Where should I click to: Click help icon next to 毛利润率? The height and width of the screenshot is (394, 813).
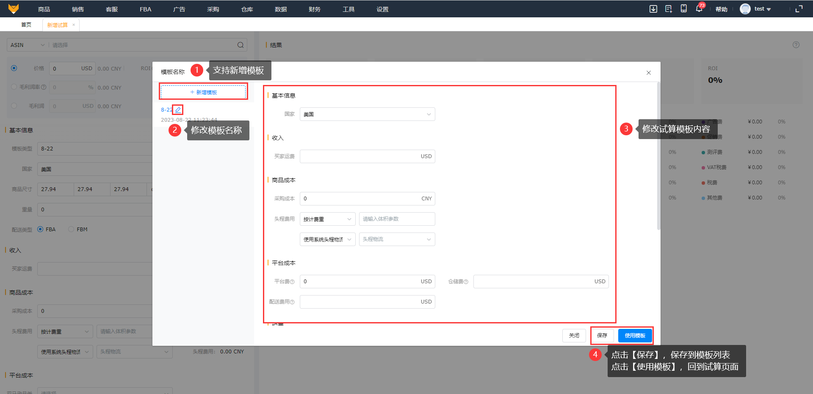pyautogui.click(x=43, y=87)
